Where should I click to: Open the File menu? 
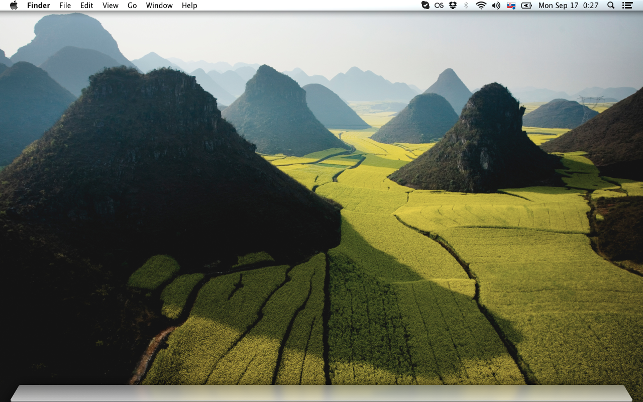tap(65, 6)
